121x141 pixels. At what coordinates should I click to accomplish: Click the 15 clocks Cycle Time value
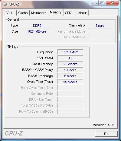pyautogui.click(x=70, y=82)
